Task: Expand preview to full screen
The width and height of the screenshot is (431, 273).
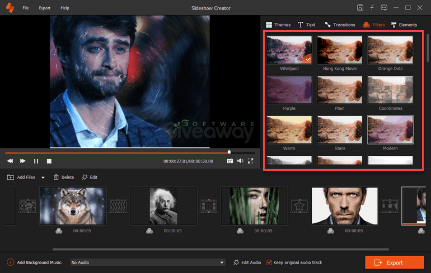Action: (251, 161)
